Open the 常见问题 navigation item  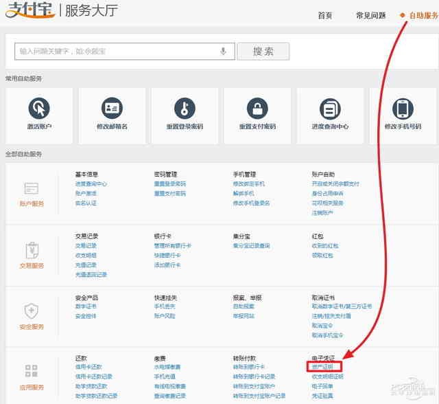point(370,15)
